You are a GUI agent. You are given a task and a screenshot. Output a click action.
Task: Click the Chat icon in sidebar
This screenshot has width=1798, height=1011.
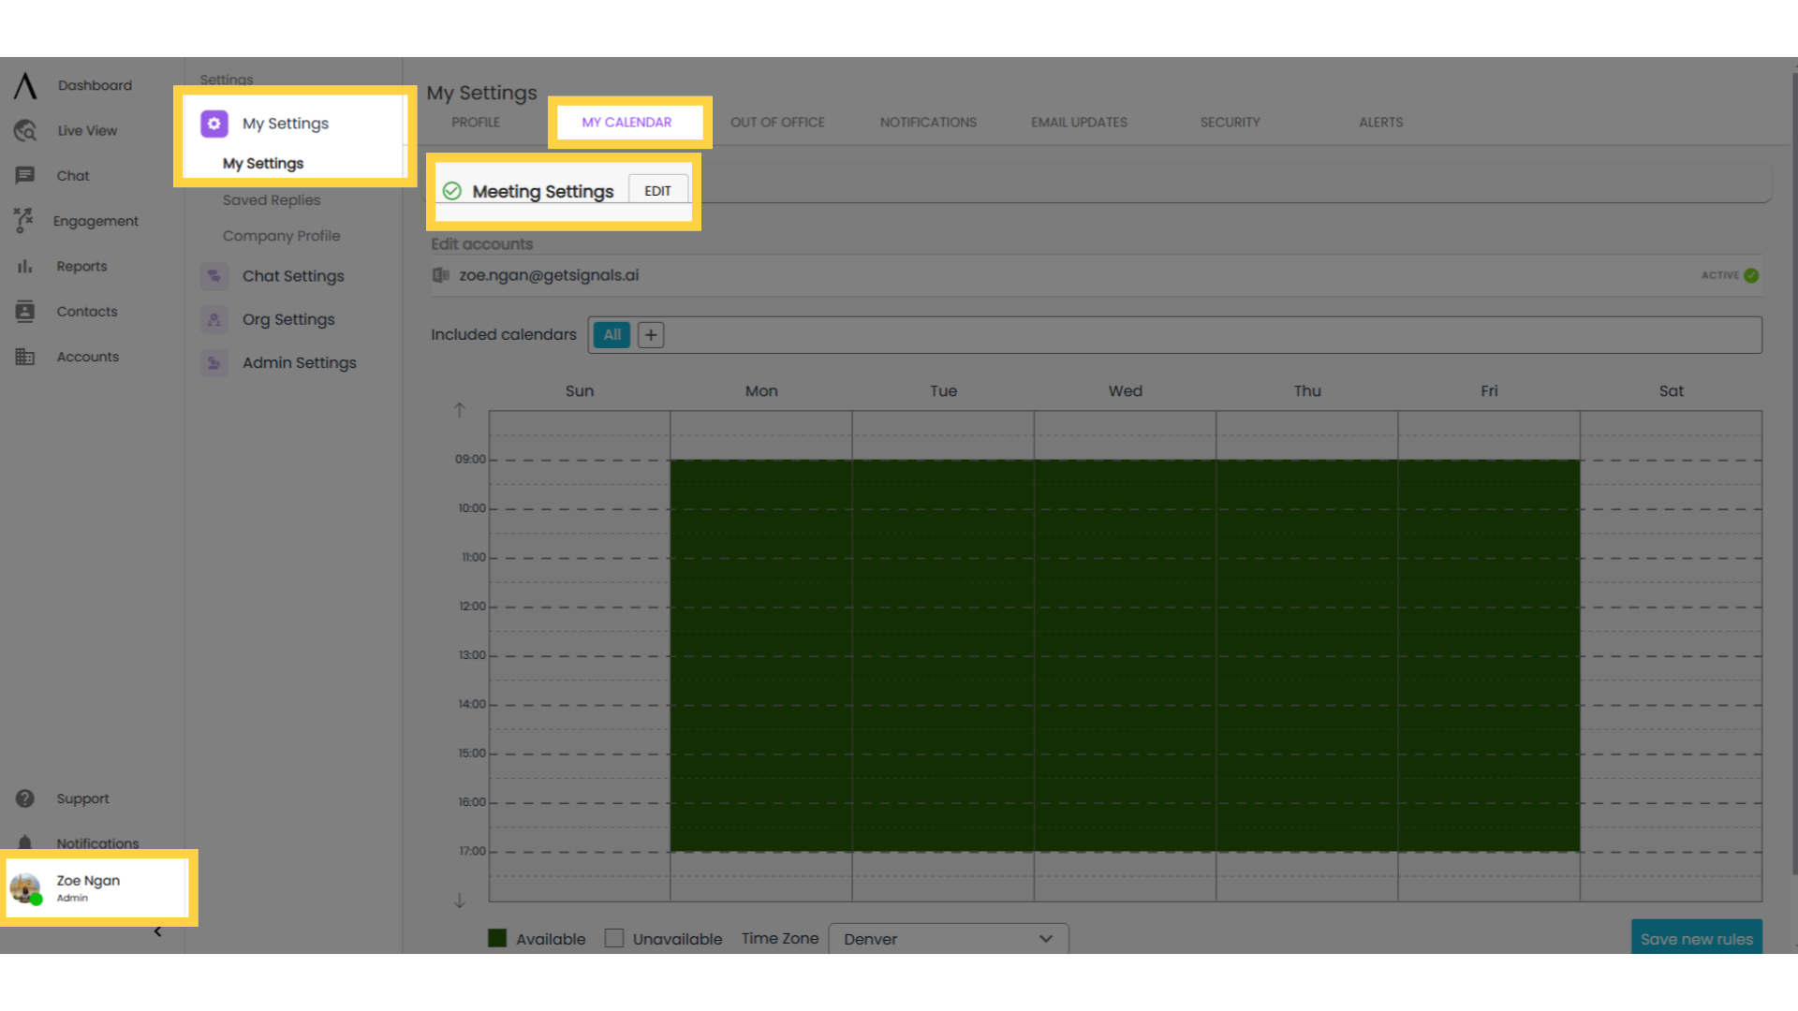coord(24,175)
